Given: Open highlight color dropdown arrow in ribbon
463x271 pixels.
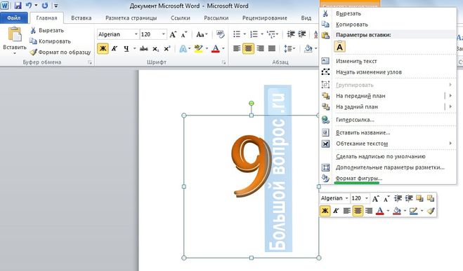Looking at the screenshot, I should pos(207,48).
